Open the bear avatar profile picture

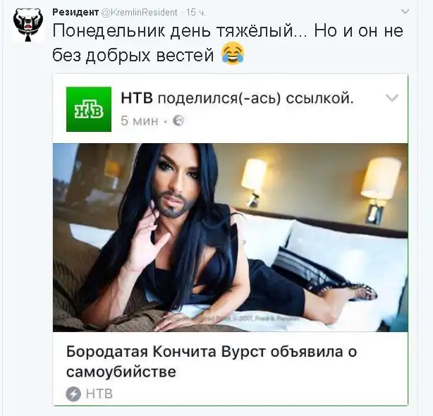coord(28,25)
